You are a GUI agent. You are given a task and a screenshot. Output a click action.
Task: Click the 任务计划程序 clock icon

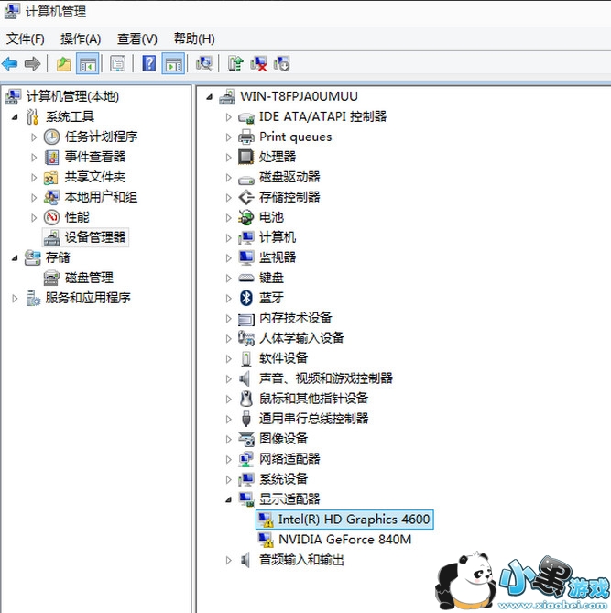click(x=51, y=137)
